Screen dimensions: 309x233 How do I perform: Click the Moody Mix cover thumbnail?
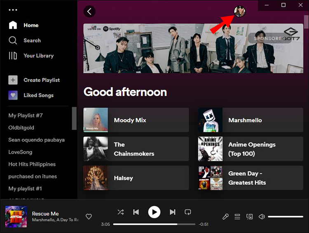[x=96, y=120]
